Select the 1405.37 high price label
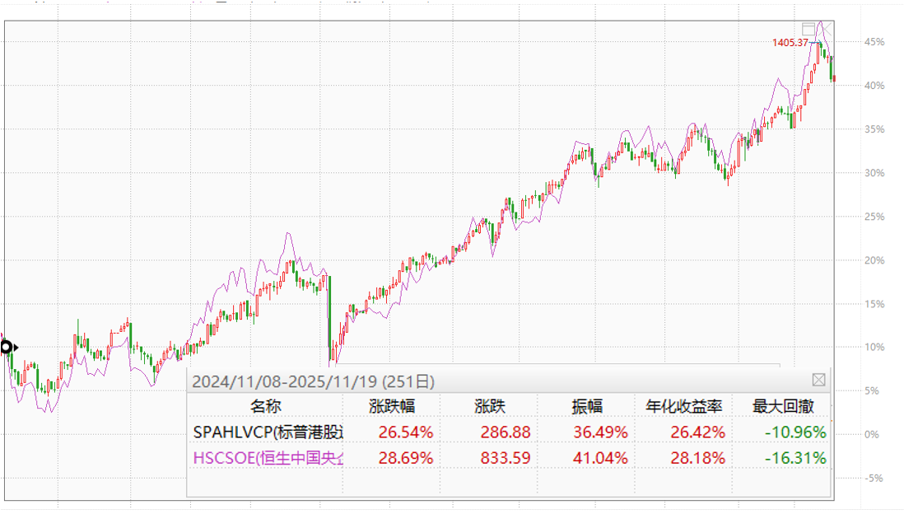The image size is (904, 514). (790, 42)
